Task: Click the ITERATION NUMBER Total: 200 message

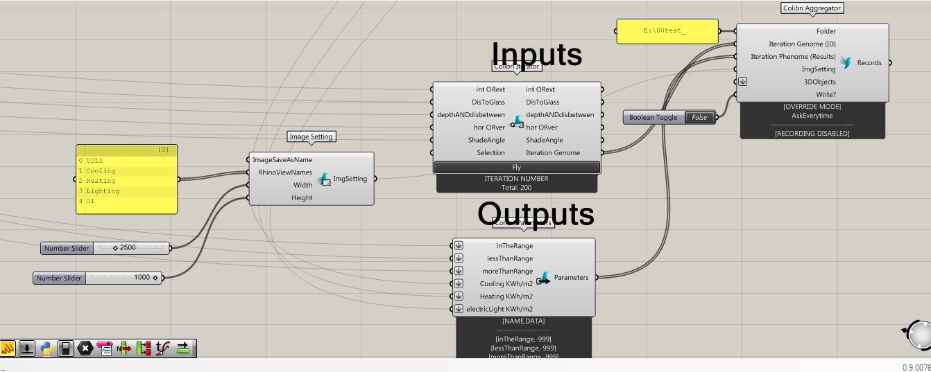Action: [516, 183]
